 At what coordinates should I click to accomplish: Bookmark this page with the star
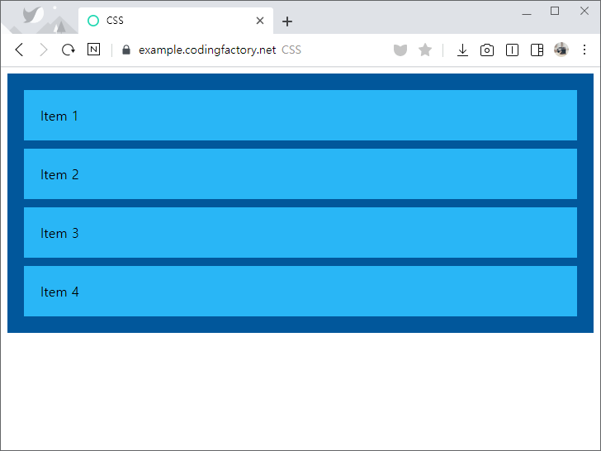click(425, 50)
